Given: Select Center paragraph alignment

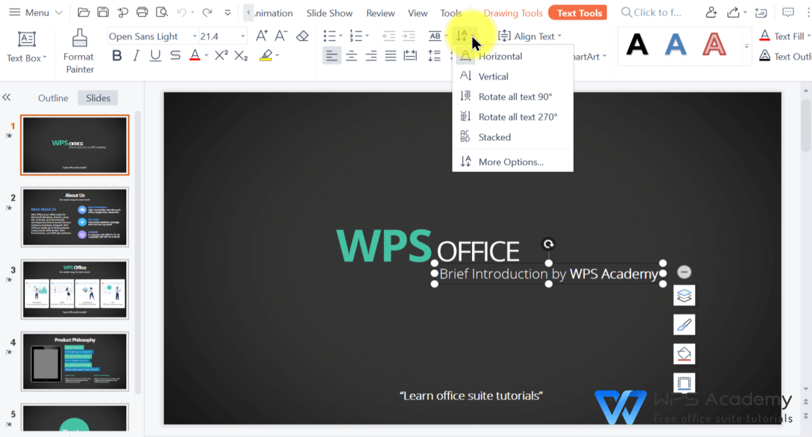Looking at the screenshot, I should click(x=351, y=56).
